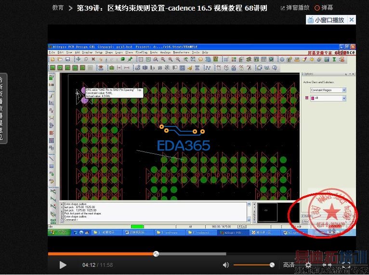The image size is (369, 275).
Task: Select the Copy toolbar icon
Action: (86, 60)
